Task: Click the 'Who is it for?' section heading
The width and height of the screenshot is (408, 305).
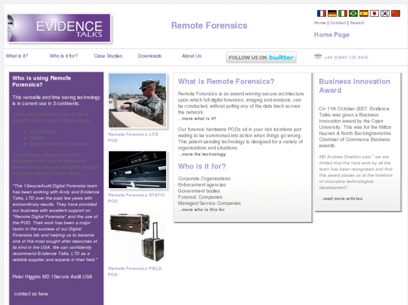Action: coord(202,166)
